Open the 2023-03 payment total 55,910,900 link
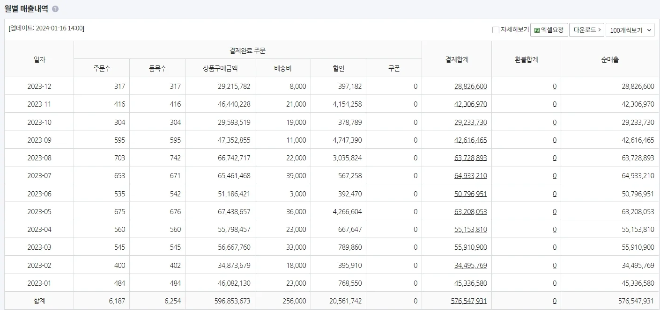This screenshot has width=660, height=310. [x=470, y=247]
